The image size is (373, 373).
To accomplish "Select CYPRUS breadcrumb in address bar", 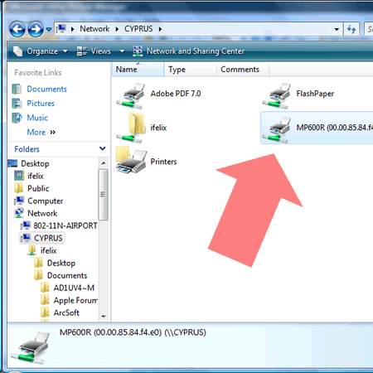I will [138, 29].
